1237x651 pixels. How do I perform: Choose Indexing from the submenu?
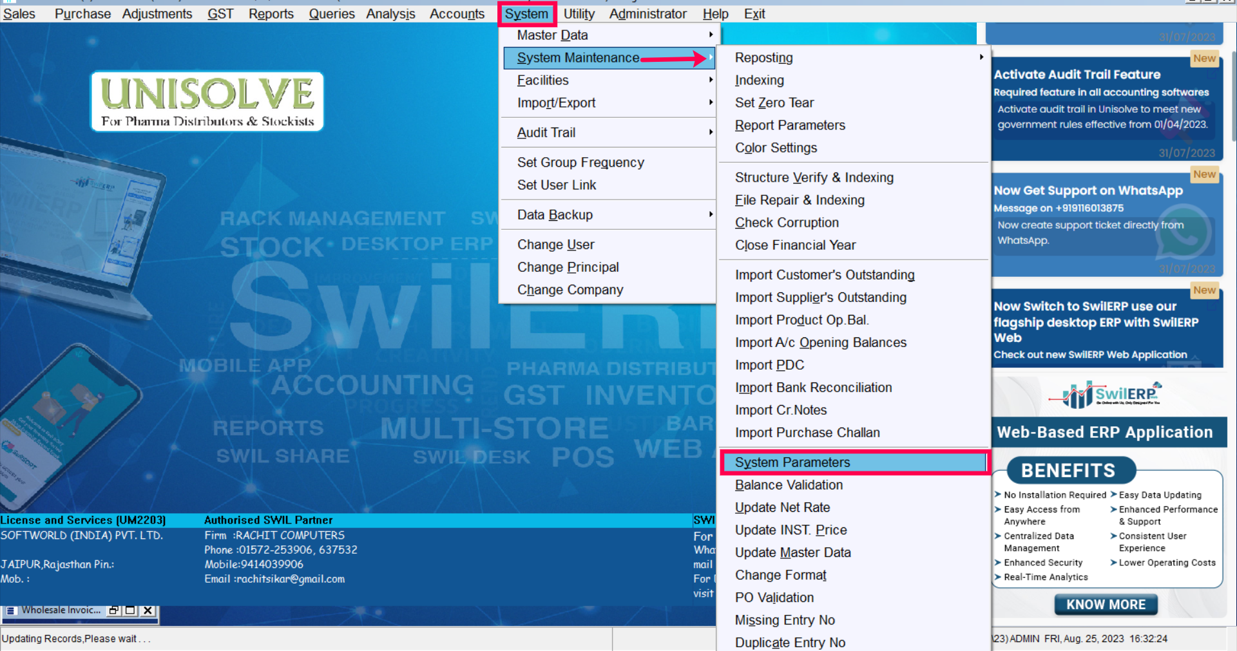[x=854, y=80]
